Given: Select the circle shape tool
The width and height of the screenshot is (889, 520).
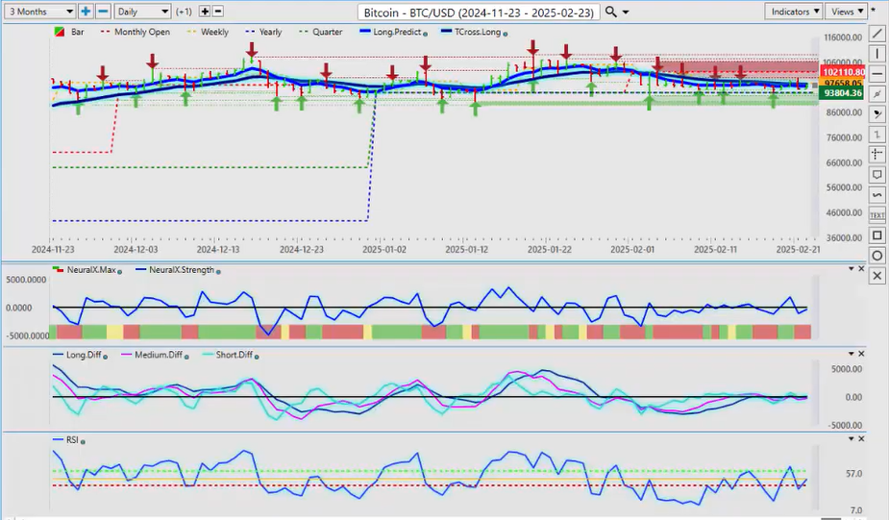Looking at the screenshot, I should pos(877,255).
